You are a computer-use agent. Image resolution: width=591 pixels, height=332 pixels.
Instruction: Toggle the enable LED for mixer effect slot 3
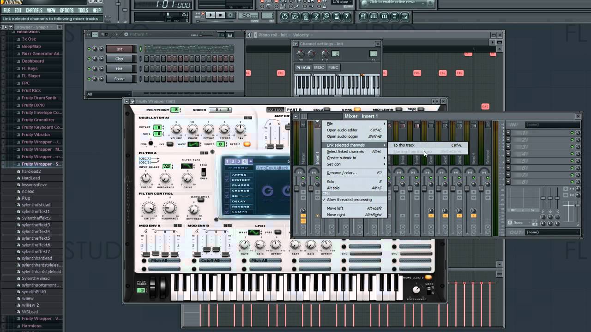click(x=572, y=147)
